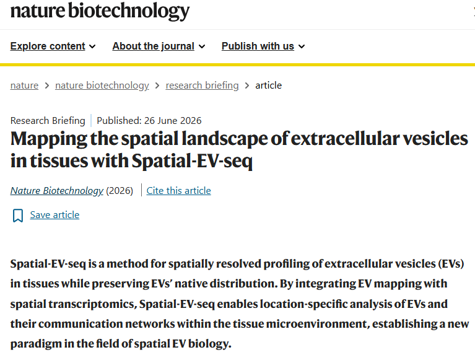Expand the Publish with us chevron arrow

click(302, 46)
